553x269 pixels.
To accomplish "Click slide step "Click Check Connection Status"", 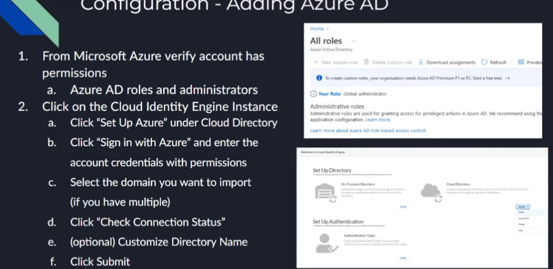I will [x=147, y=222].
